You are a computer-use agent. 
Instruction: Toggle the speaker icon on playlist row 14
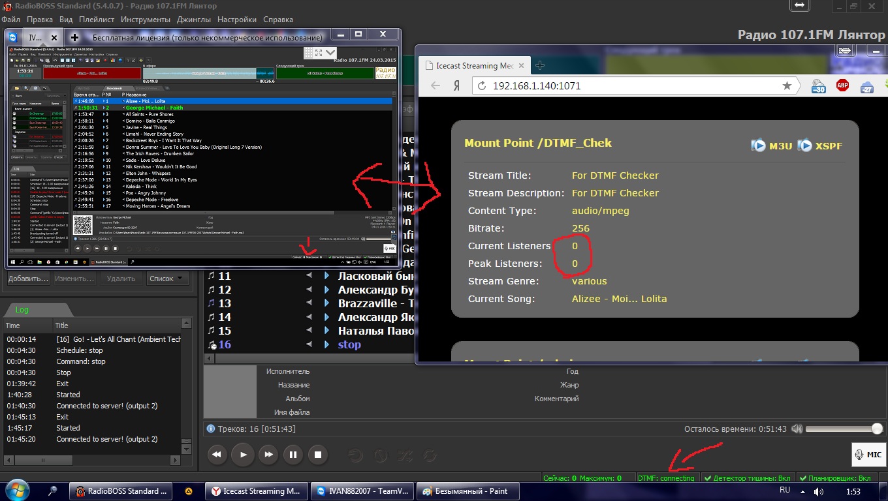(x=309, y=317)
